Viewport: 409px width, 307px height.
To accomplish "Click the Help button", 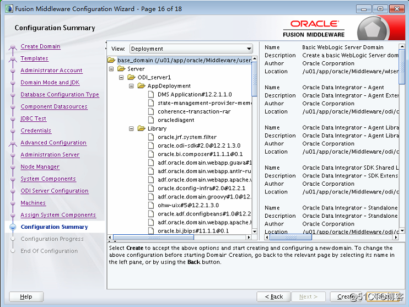I will click(26, 297).
